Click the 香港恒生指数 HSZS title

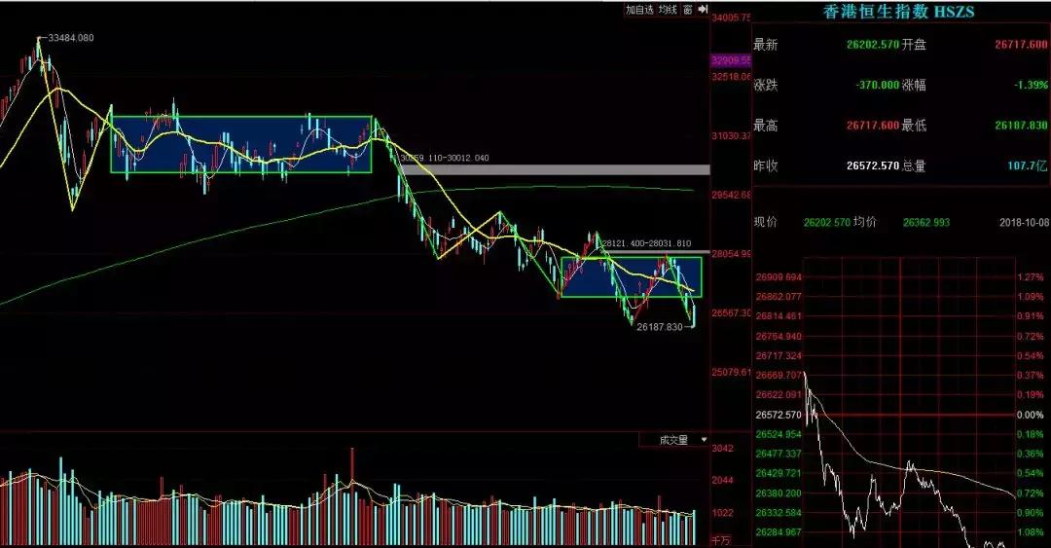tap(898, 12)
